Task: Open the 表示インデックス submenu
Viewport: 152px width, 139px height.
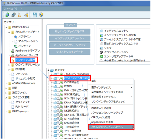Action: (x=111, y=87)
